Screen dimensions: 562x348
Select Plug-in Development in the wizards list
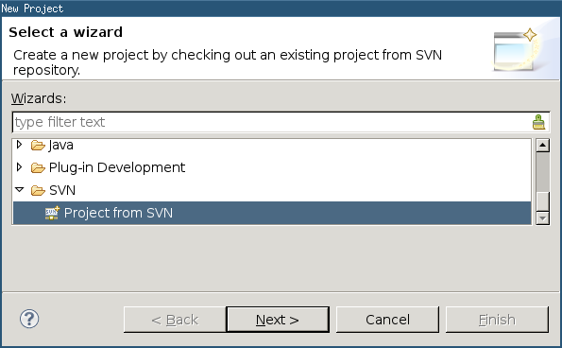(117, 167)
